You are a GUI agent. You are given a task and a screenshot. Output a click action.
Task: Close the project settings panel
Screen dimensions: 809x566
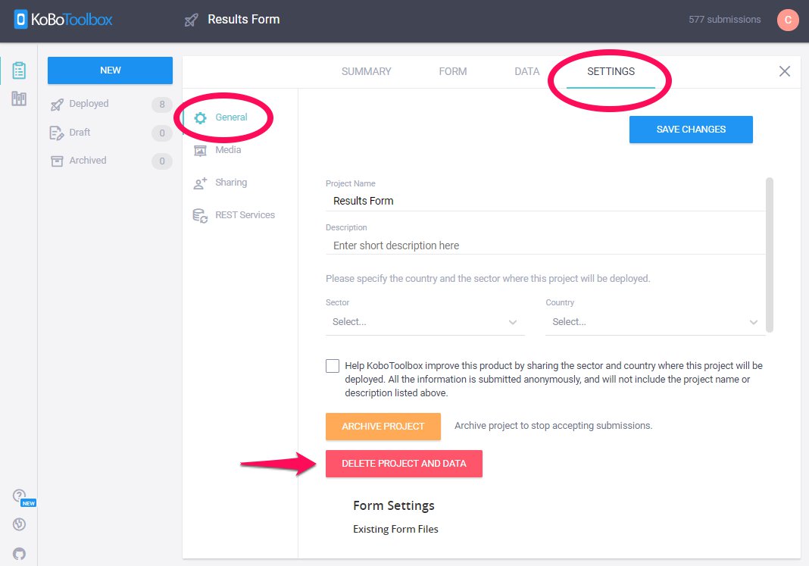point(785,71)
